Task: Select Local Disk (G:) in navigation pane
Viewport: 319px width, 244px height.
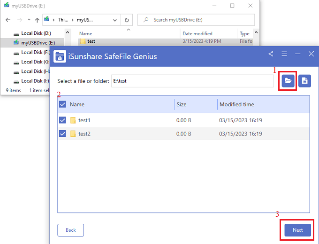Action: [35, 62]
